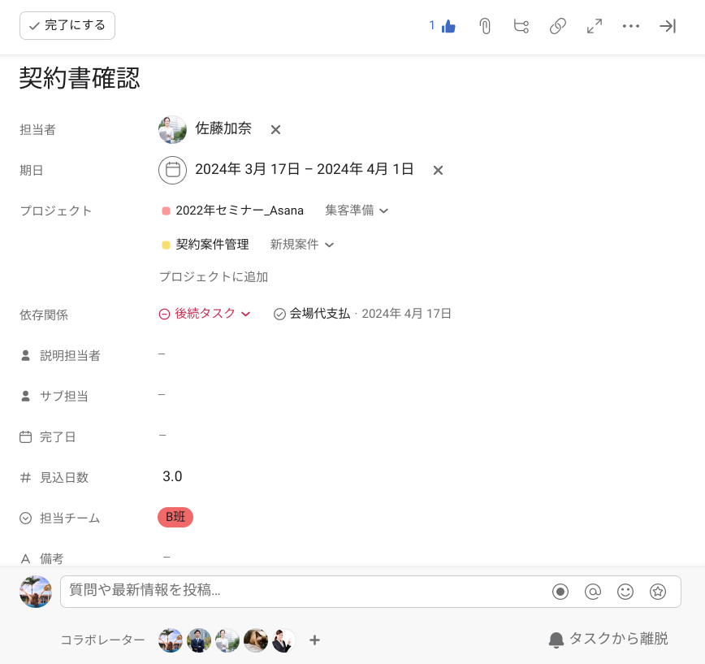
Task: Change the 担当チーム value B班
Action: click(175, 518)
